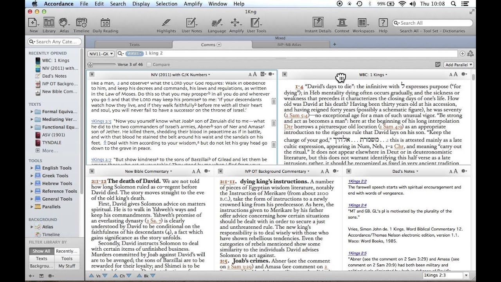Click the verse search entry field
Screen dimensions: 501x282
[x=287, y=54]
